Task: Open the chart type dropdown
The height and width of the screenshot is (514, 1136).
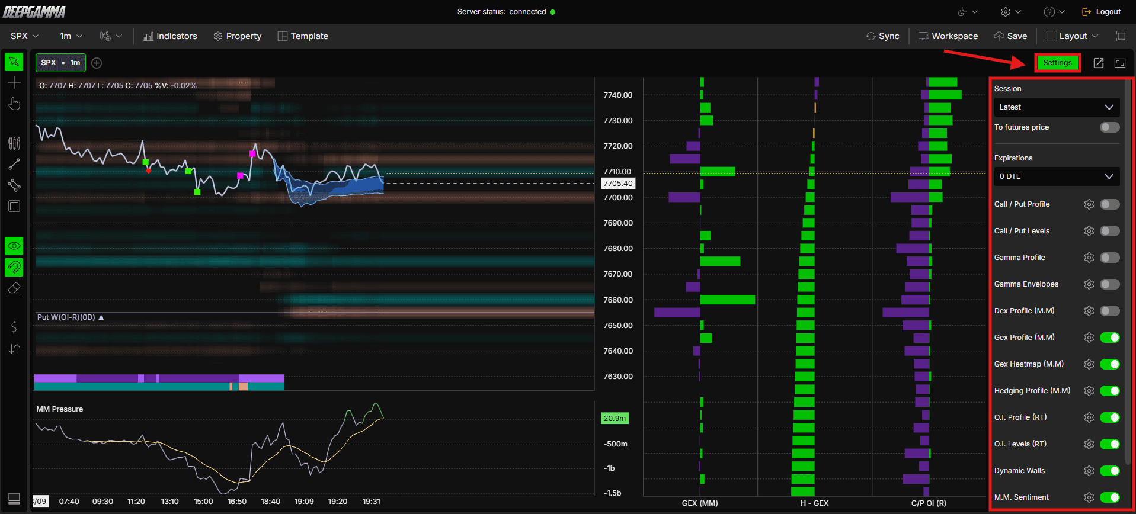Action: pyautogui.click(x=111, y=36)
